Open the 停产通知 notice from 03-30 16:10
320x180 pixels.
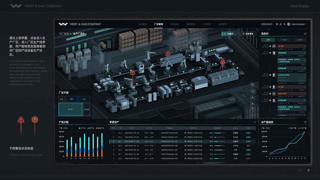pos(292,87)
